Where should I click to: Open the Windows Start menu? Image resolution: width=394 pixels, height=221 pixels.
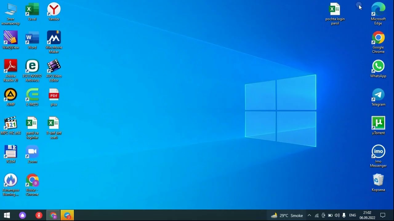click(7, 215)
